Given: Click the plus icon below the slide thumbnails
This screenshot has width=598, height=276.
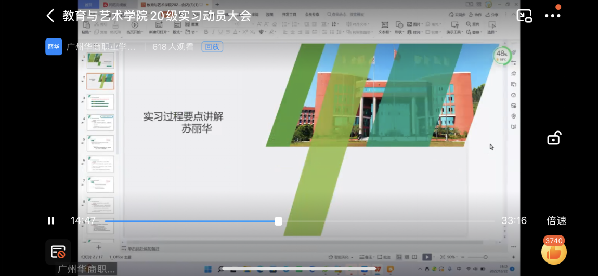Looking at the screenshot, I should 98,247.
